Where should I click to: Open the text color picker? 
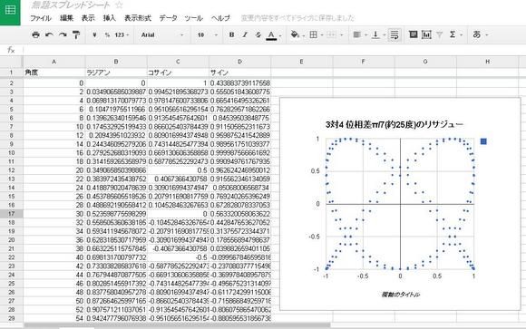pyautogui.click(x=272, y=34)
